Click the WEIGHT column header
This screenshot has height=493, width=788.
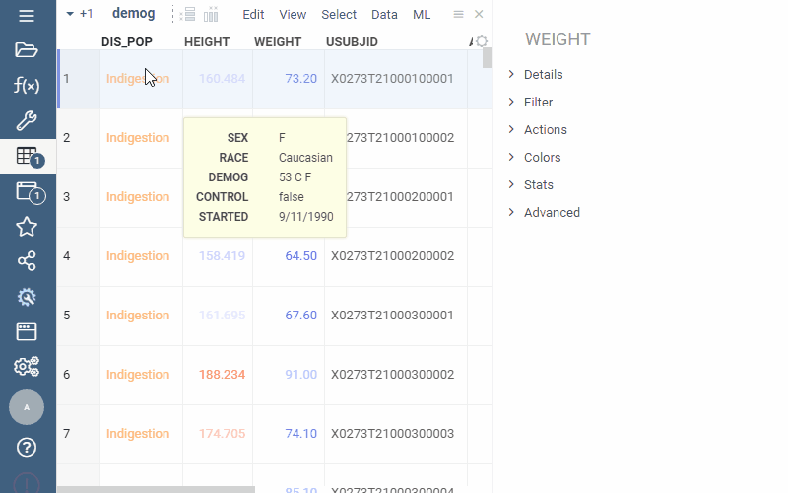278,42
